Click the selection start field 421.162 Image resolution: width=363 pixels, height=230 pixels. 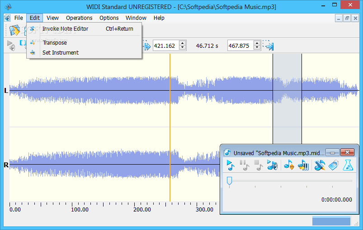[165, 46]
